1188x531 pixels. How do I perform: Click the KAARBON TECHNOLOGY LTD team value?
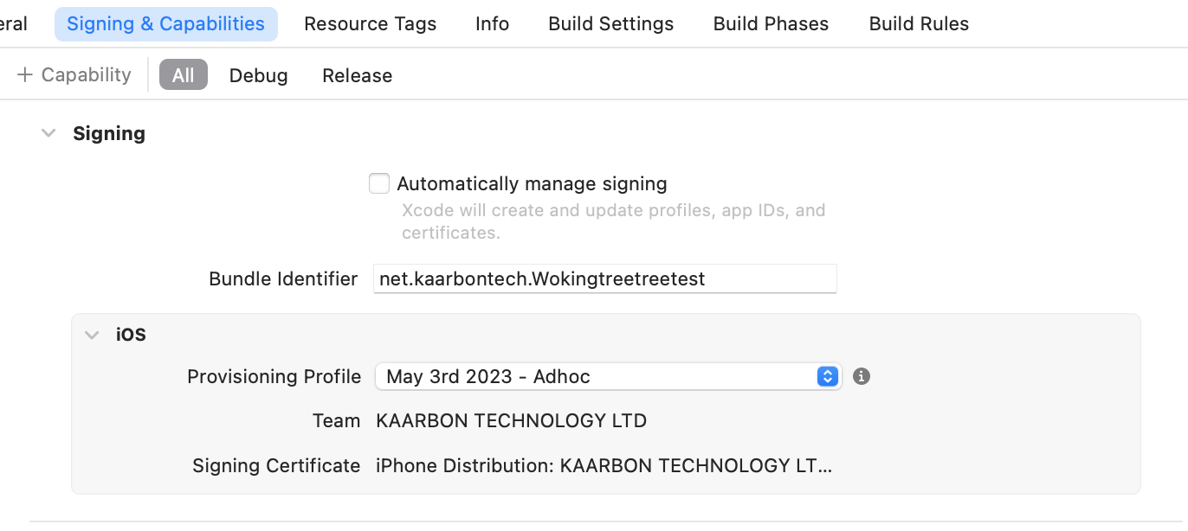(511, 421)
